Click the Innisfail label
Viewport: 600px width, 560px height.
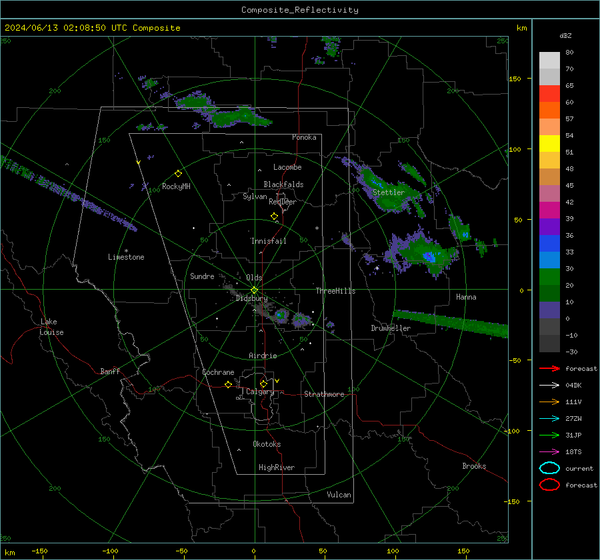(x=269, y=241)
